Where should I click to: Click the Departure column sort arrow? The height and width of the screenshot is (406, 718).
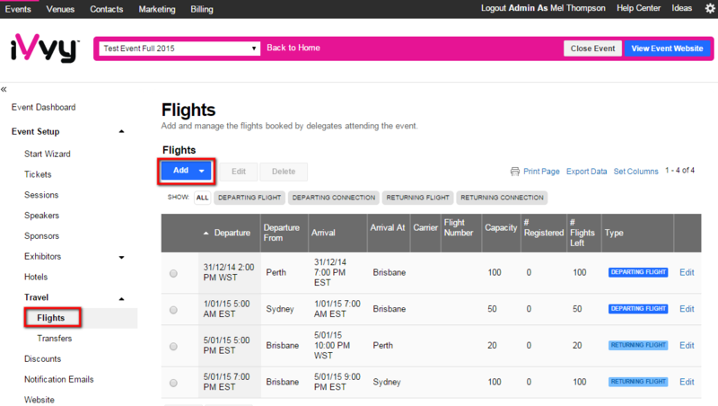(206, 234)
